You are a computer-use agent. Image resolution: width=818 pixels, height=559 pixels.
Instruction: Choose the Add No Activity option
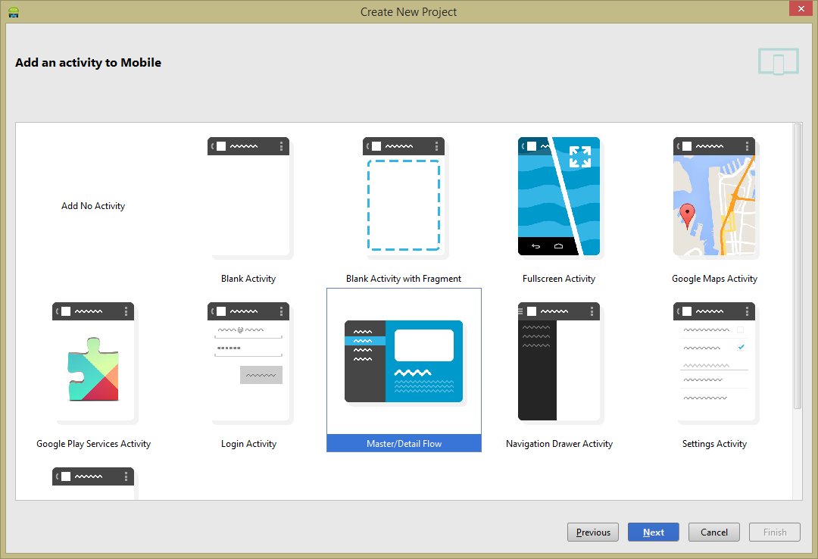pos(93,206)
